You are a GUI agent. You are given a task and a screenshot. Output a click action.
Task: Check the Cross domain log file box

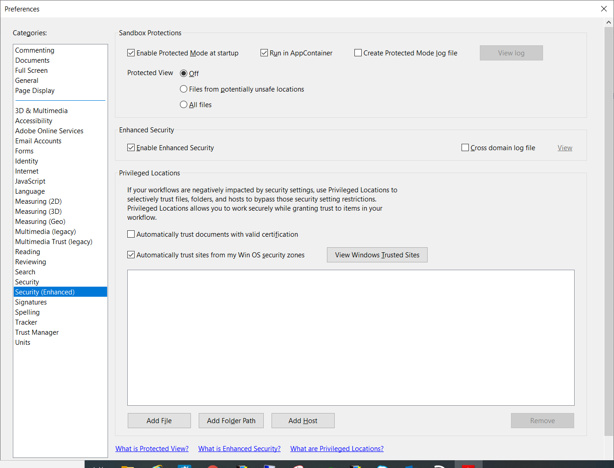(x=465, y=147)
